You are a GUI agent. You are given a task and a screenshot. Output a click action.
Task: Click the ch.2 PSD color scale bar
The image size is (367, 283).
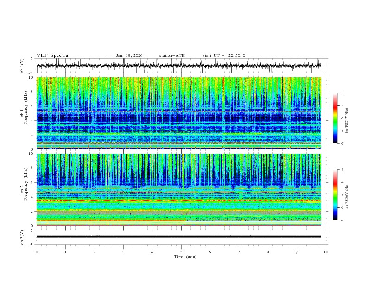click(335, 195)
